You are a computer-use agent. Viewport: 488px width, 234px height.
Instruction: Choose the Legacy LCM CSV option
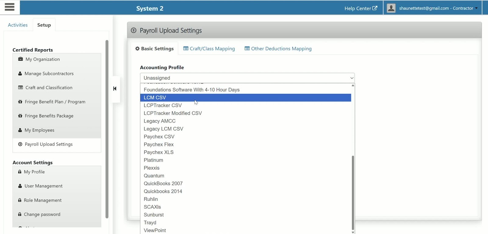(x=246, y=129)
